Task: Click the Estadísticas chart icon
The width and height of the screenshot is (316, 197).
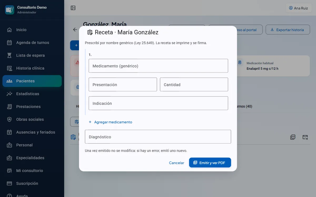Action: pyautogui.click(x=9, y=94)
